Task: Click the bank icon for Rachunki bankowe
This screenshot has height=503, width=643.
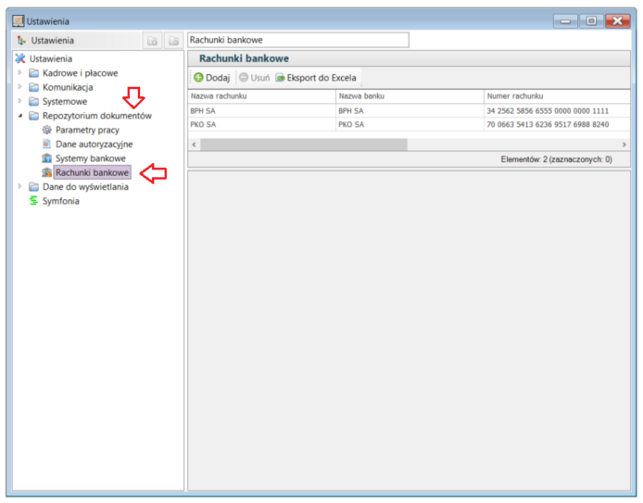Action: 47,172
